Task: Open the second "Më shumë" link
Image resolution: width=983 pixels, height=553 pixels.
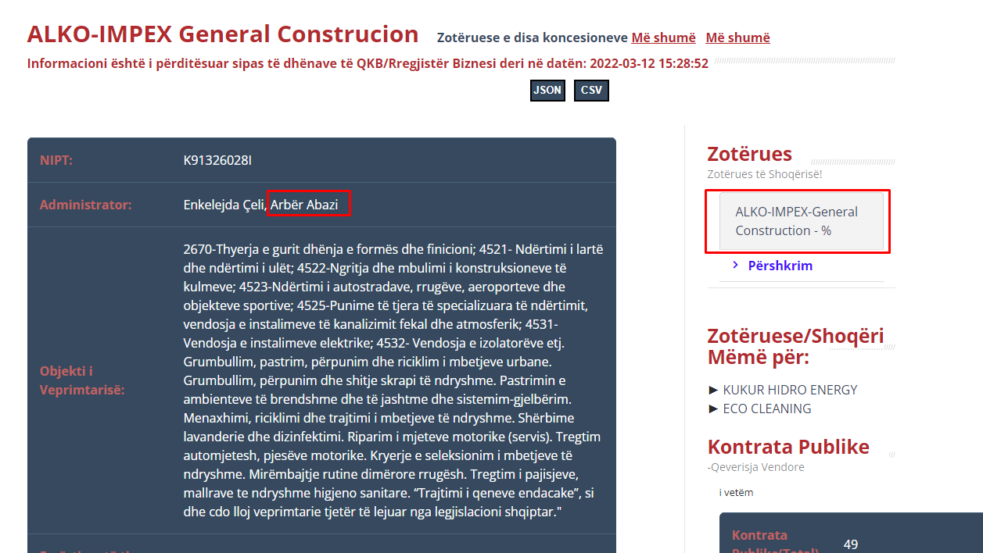Action: pyautogui.click(x=737, y=37)
